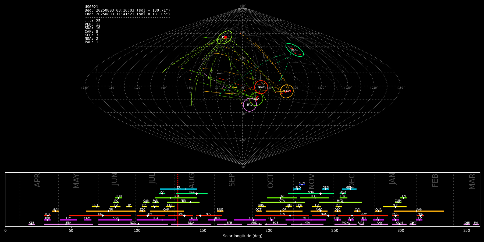The height and width of the screenshot is (242, 484).
Task: Click the QUA shower label in the timeline
Action: click(x=378, y=209)
